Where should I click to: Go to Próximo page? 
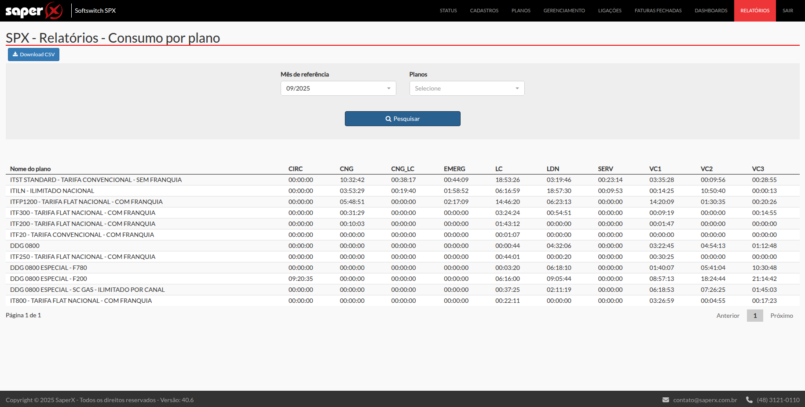(782, 316)
